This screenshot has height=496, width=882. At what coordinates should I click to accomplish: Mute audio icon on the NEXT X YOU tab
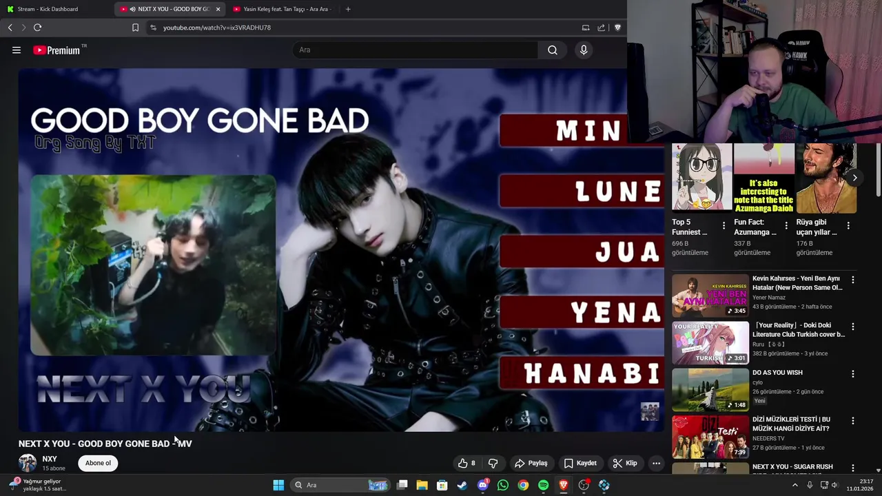(132, 9)
